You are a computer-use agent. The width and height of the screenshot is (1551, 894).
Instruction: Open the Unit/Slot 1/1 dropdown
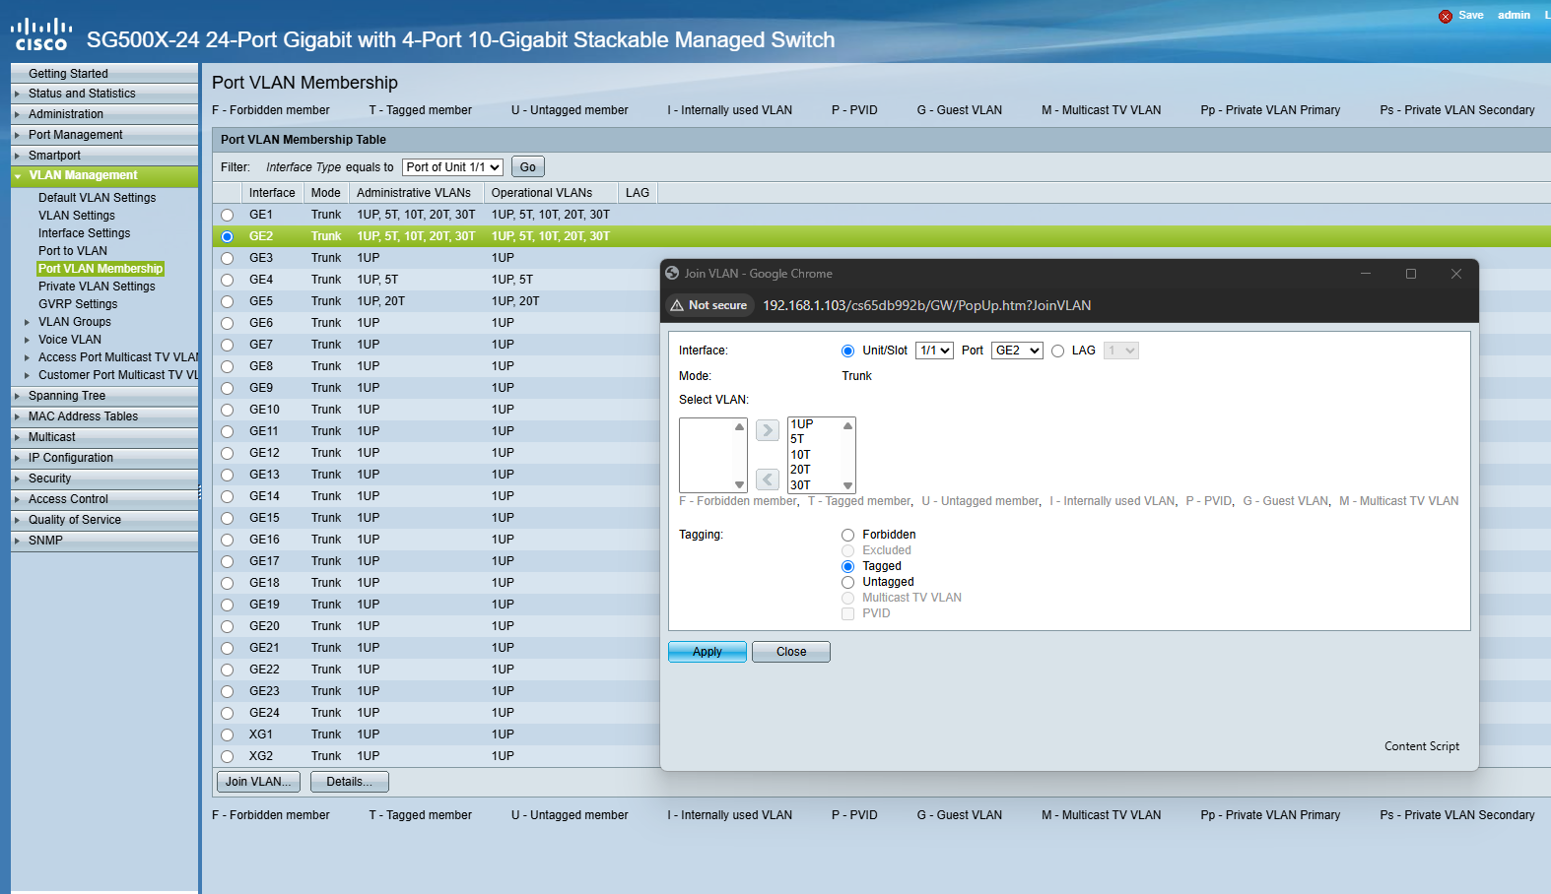(x=934, y=351)
